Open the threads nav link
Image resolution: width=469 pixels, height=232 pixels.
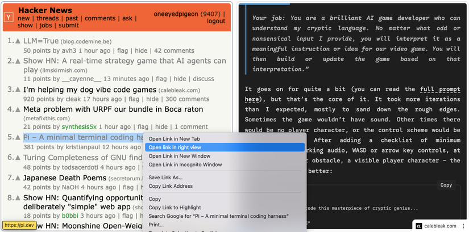(48, 18)
